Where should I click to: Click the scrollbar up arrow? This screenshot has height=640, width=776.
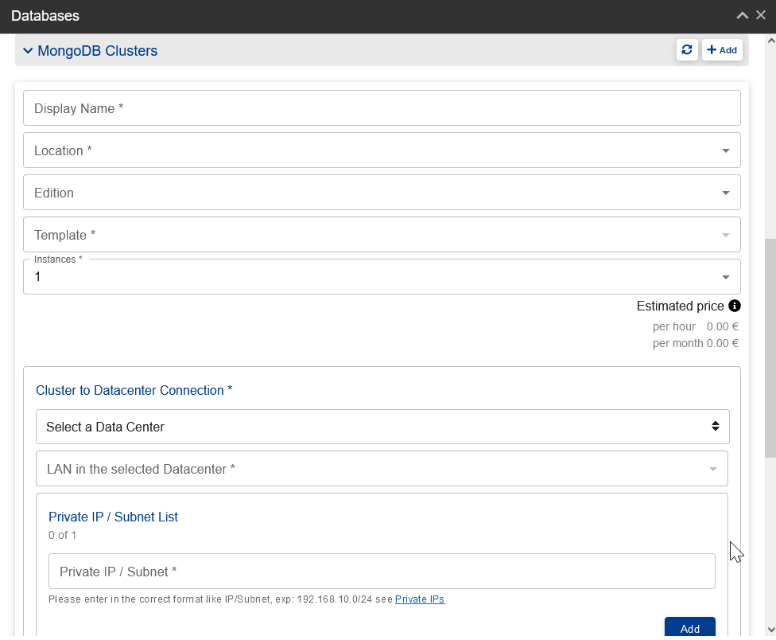(x=770, y=41)
